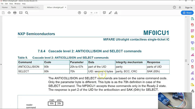Send file by email envelope icon
The height and width of the screenshot is (109, 195).
tap(21, 13)
